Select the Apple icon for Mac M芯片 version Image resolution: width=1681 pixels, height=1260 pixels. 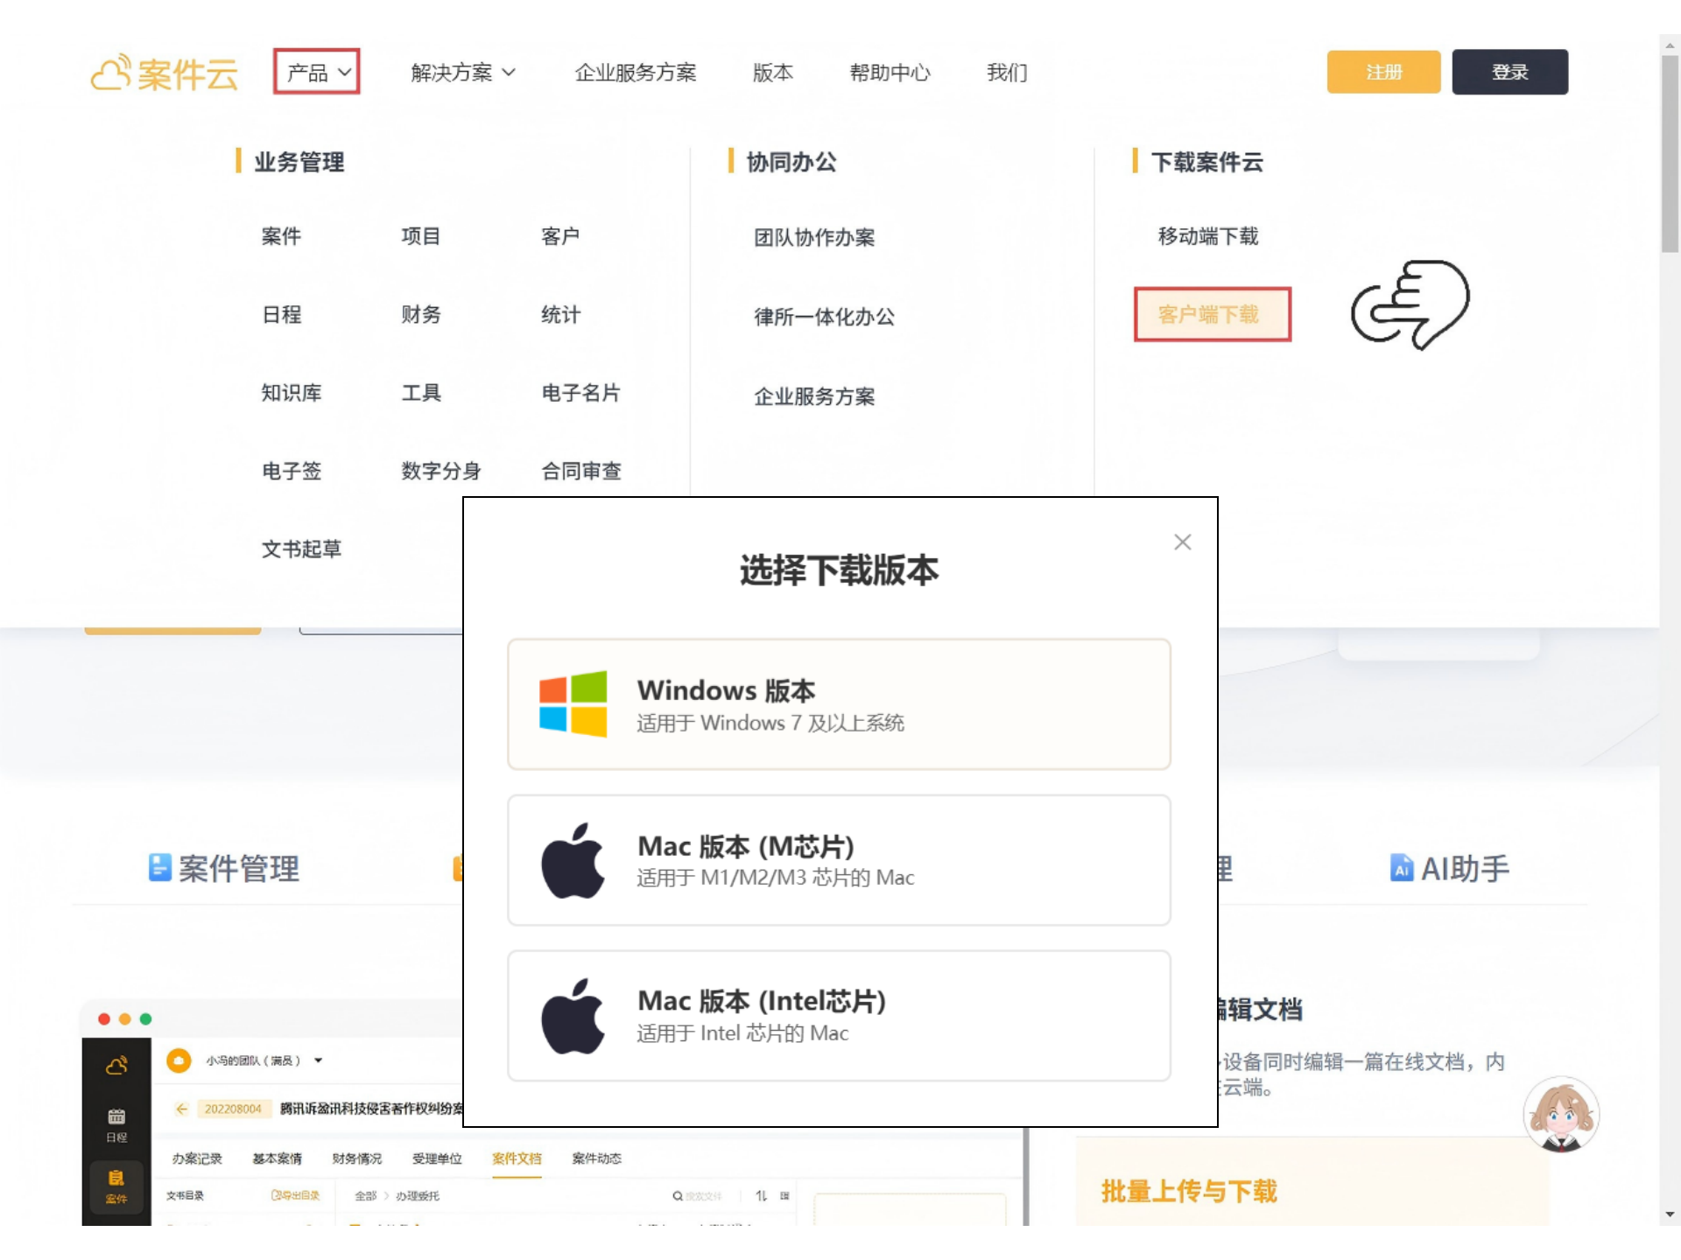573,859
